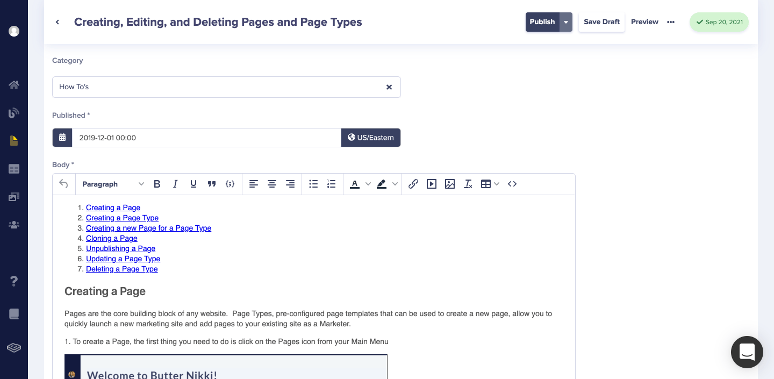Toggle bold formatting in the editor
The width and height of the screenshot is (774, 379).
(x=157, y=184)
